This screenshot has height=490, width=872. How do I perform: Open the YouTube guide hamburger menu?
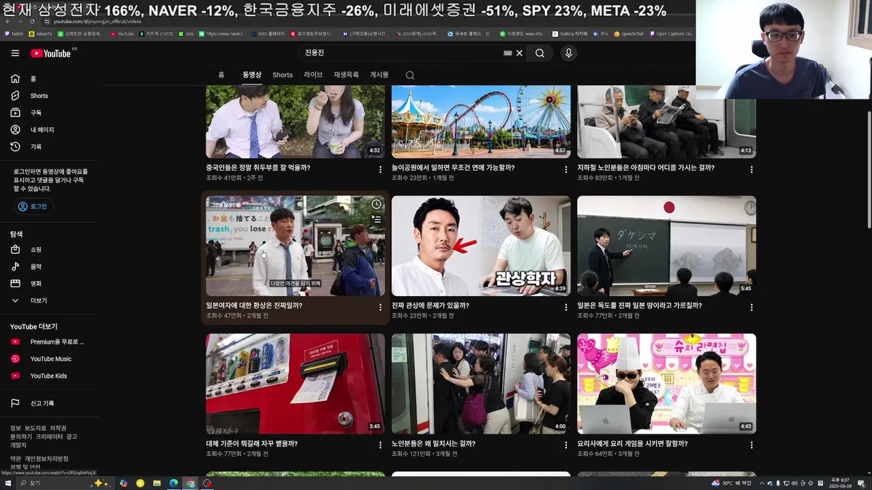point(15,53)
